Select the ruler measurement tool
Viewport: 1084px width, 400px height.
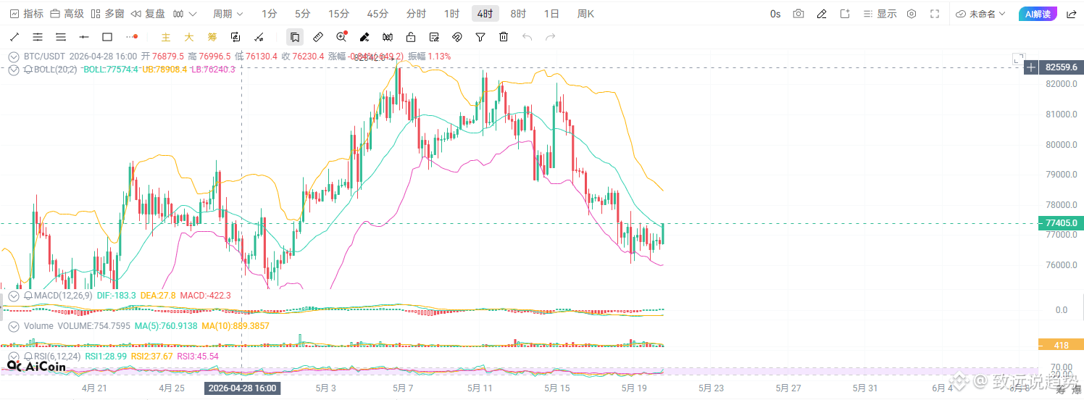318,37
